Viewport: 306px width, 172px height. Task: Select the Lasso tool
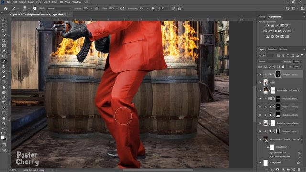point(4,30)
